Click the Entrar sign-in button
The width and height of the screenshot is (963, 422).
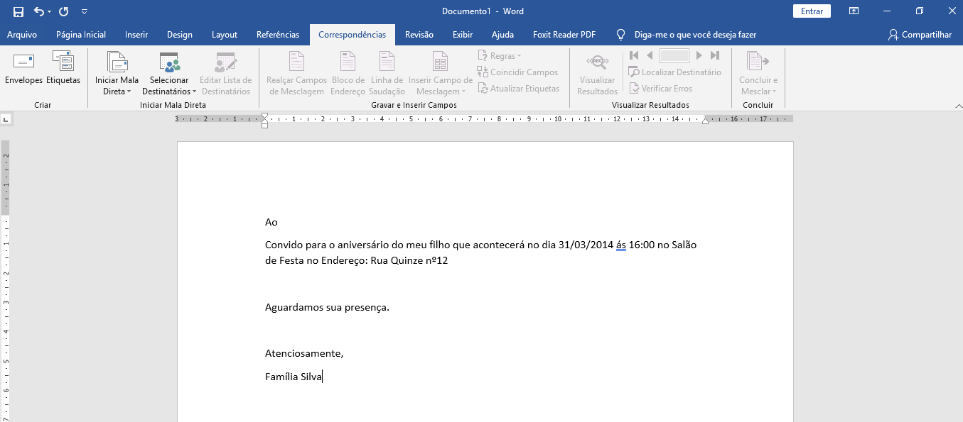coord(812,11)
